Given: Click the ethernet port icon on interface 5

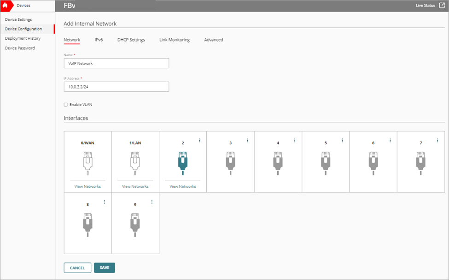Looking at the screenshot, I should tap(325, 164).
